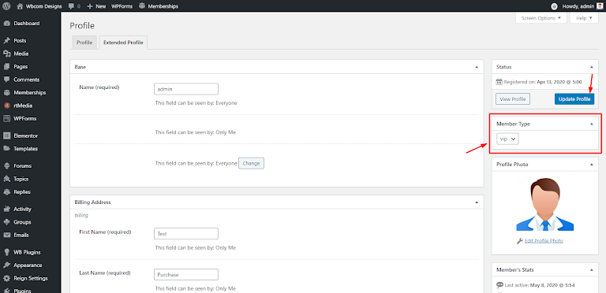Click the Comments icon in sidebar

pos(6,80)
